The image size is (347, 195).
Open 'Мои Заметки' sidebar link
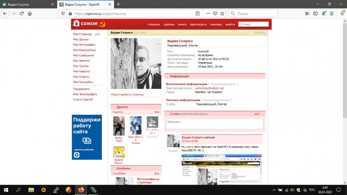click(81, 61)
